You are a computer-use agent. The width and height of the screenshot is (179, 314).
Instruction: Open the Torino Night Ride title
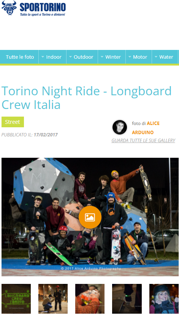tap(87, 98)
